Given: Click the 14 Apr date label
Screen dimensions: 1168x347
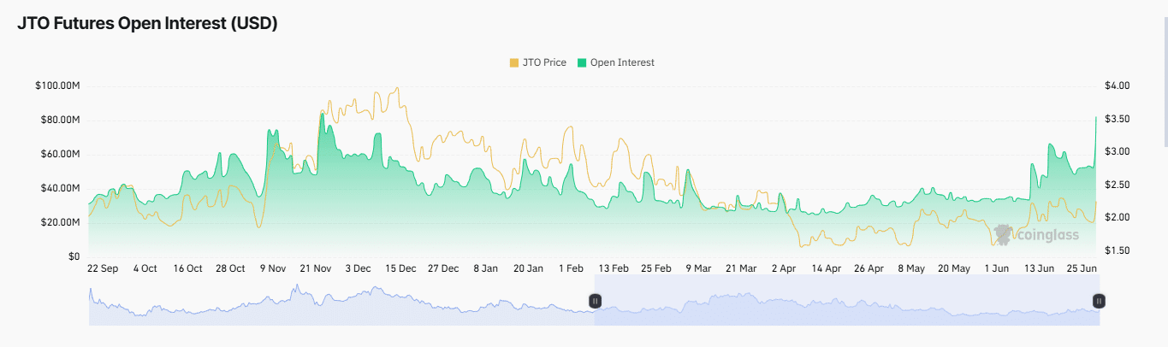Looking at the screenshot, I should click(x=827, y=268).
